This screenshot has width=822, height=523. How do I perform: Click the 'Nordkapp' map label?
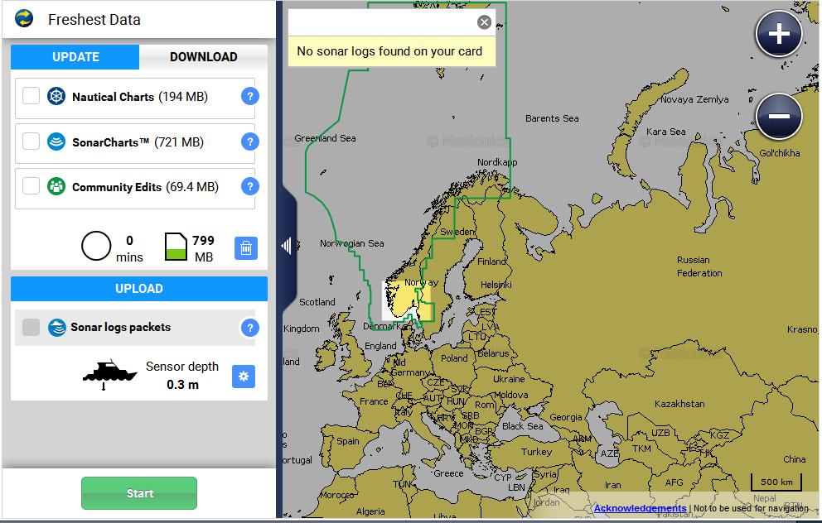click(497, 162)
